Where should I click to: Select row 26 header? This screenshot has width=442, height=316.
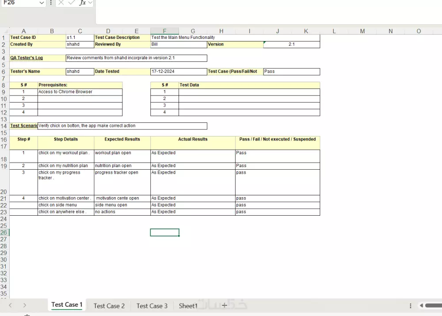[4, 232]
